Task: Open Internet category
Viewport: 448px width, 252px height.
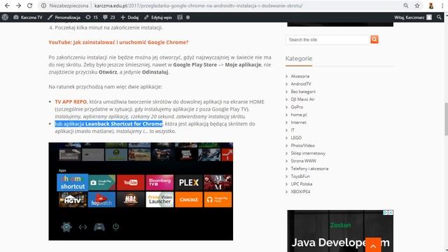Action: click(299, 122)
